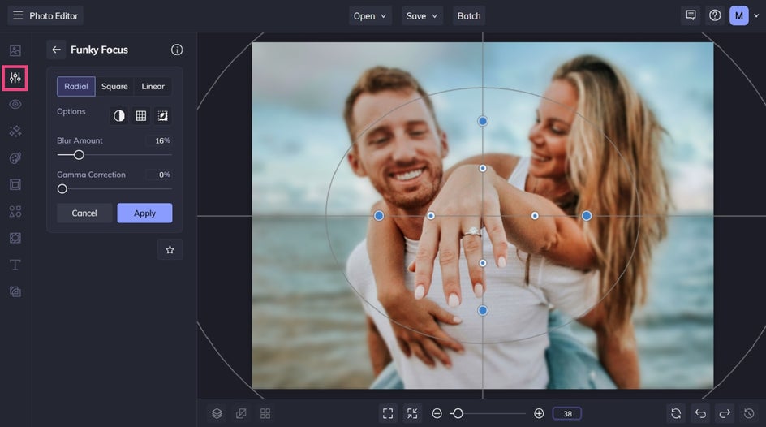766x427 pixels.
Task: Select Linear focus mode
Action: [153, 87]
